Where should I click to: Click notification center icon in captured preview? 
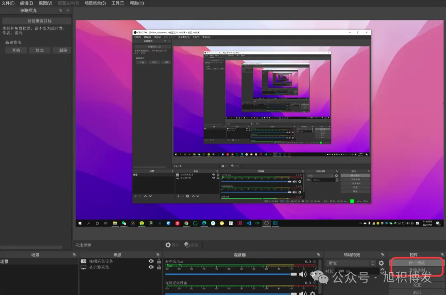click(x=438, y=223)
